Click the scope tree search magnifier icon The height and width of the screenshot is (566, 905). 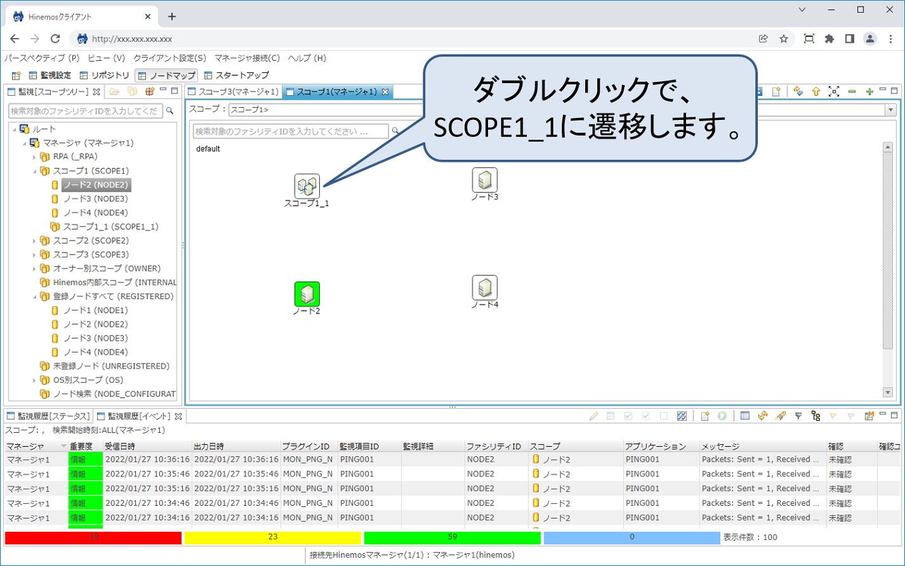click(x=169, y=111)
